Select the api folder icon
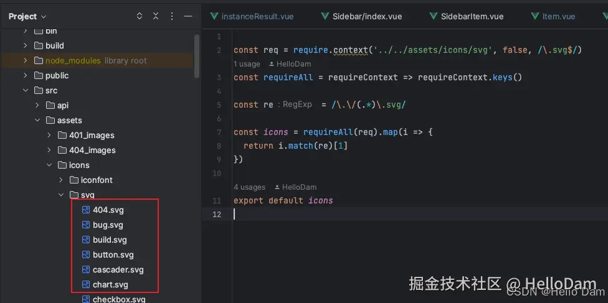Image resolution: width=608 pixels, height=303 pixels. [x=50, y=105]
